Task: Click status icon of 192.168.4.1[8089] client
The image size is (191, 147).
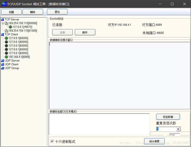Action: (6, 57)
